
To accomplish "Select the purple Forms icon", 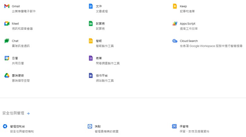I will click(91, 58).
